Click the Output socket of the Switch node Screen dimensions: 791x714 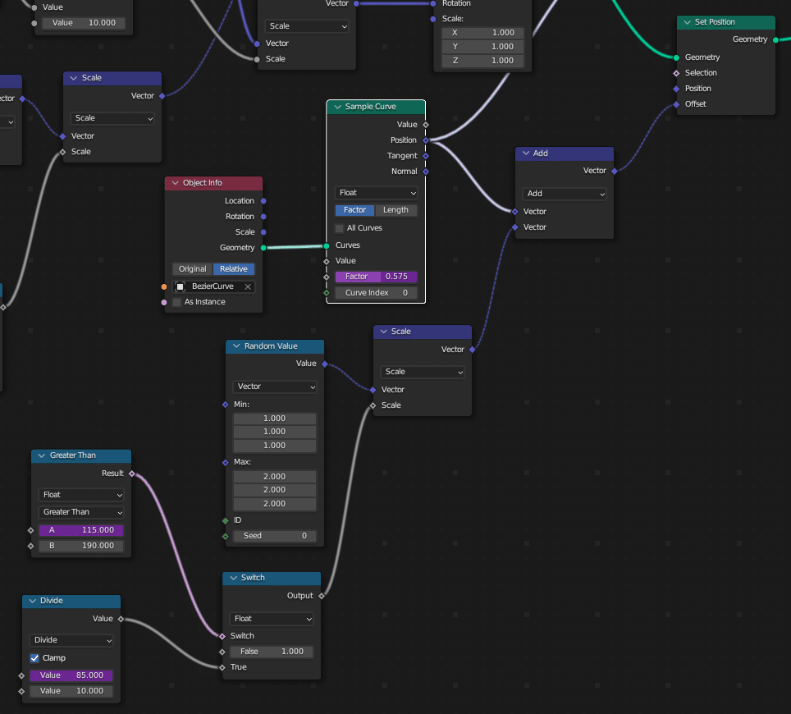(321, 596)
